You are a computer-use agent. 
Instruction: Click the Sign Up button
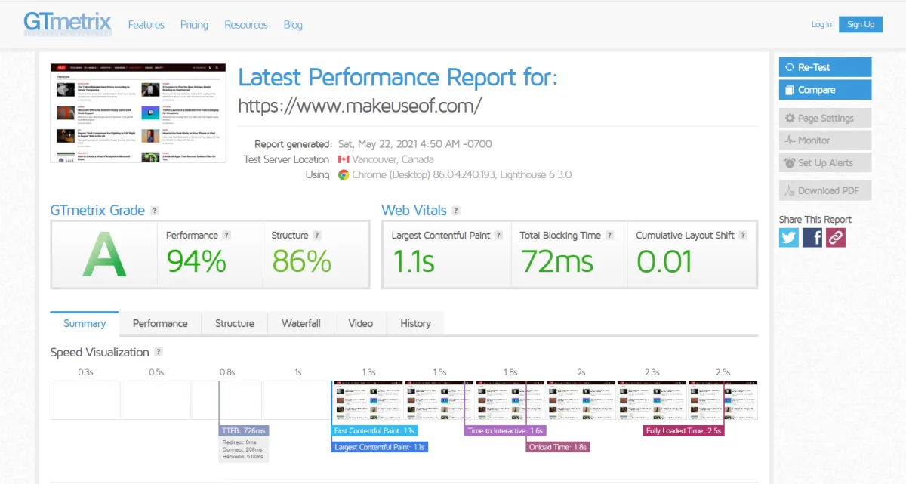[x=861, y=25]
